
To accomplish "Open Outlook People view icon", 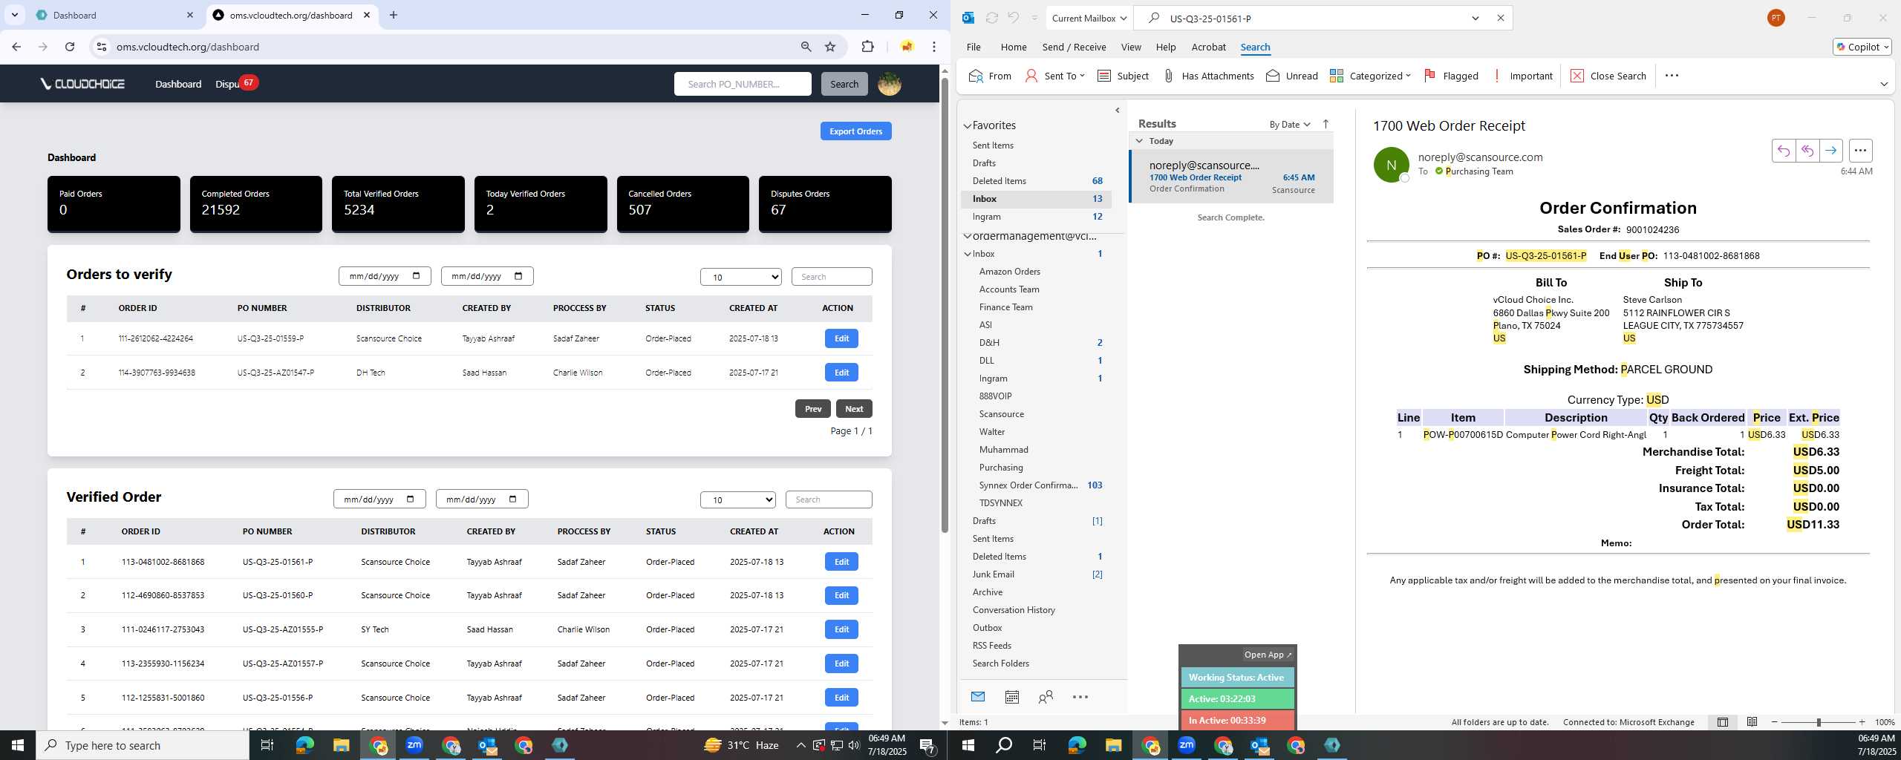I will [x=1046, y=697].
